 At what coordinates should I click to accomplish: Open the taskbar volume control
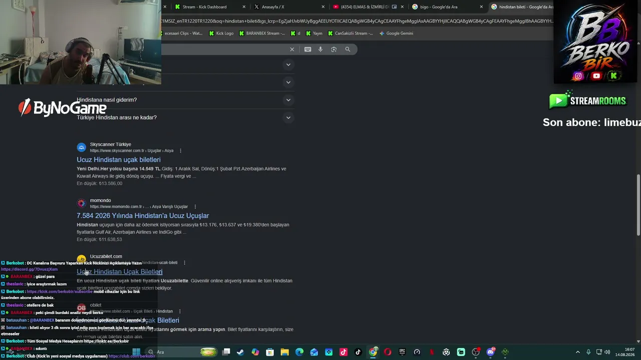pyautogui.click(x=607, y=352)
